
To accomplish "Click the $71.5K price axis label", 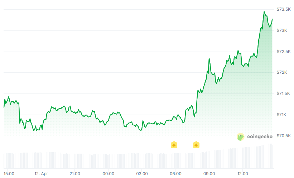I will pyautogui.click(x=283, y=93).
